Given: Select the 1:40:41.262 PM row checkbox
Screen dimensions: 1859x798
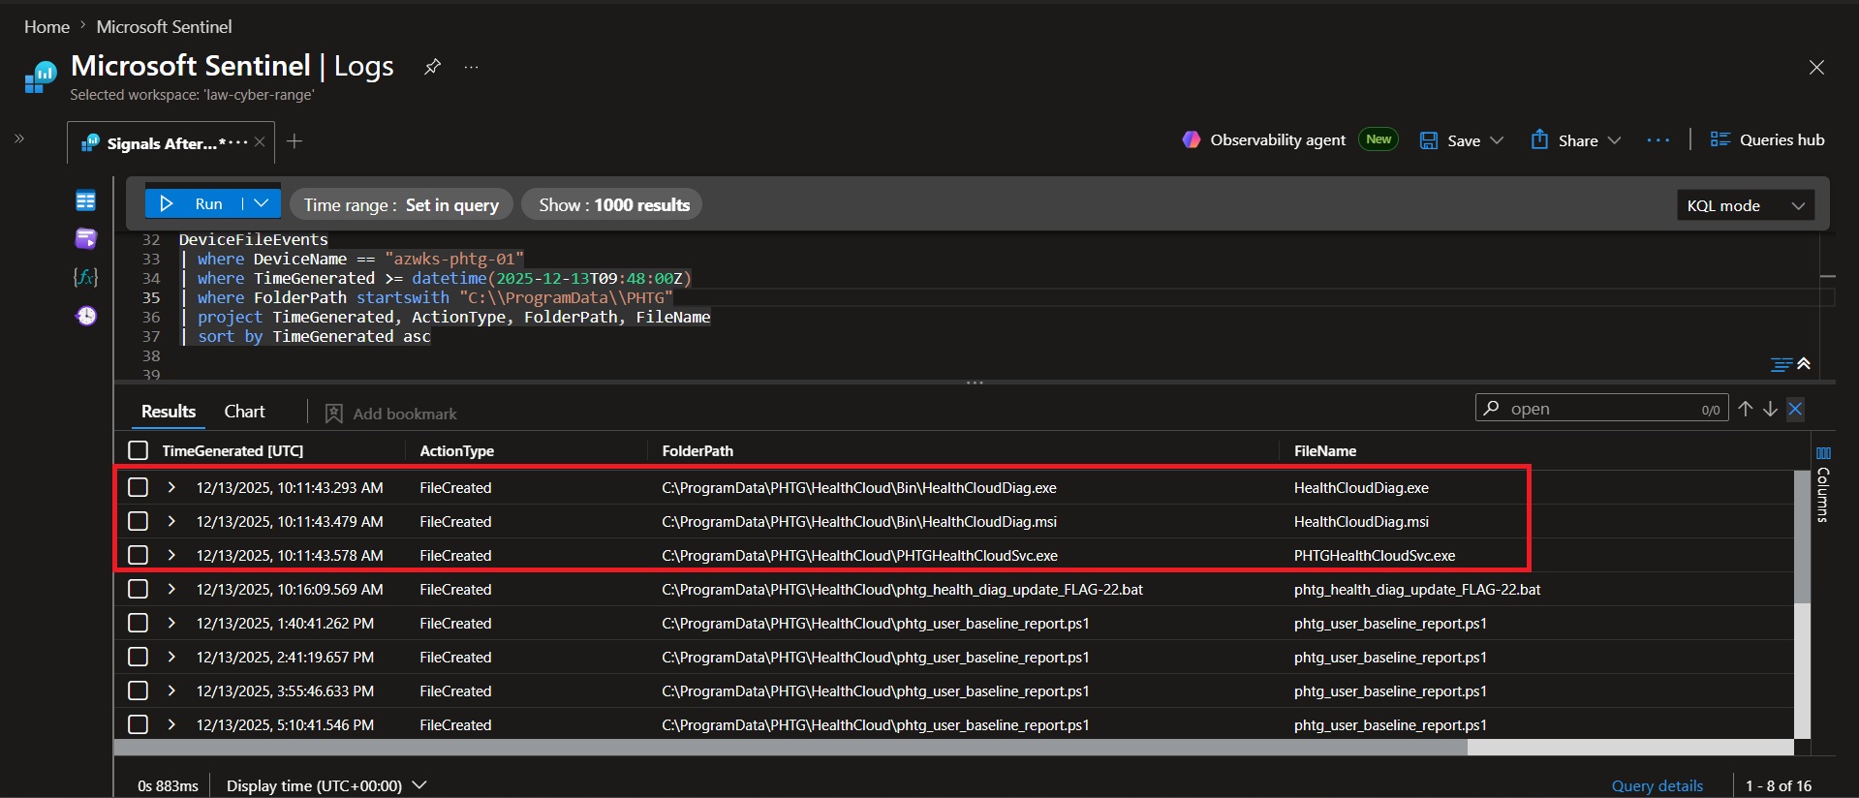Looking at the screenshot, I should [139, 623].
